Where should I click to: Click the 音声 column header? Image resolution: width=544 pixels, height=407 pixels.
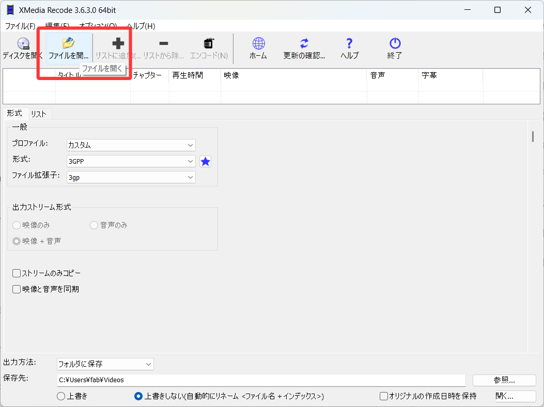click(x=393, y=75)
